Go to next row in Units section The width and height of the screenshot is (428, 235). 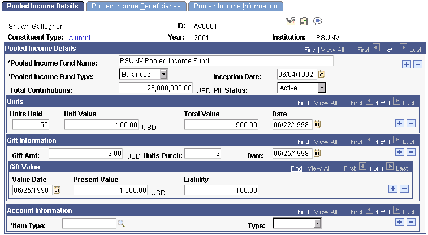tap(397, 101)
